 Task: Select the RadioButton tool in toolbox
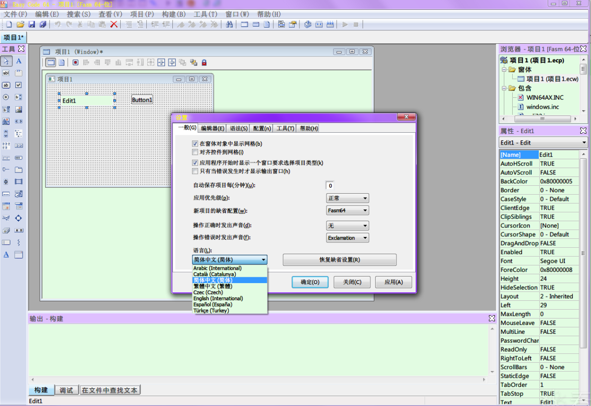6,97
